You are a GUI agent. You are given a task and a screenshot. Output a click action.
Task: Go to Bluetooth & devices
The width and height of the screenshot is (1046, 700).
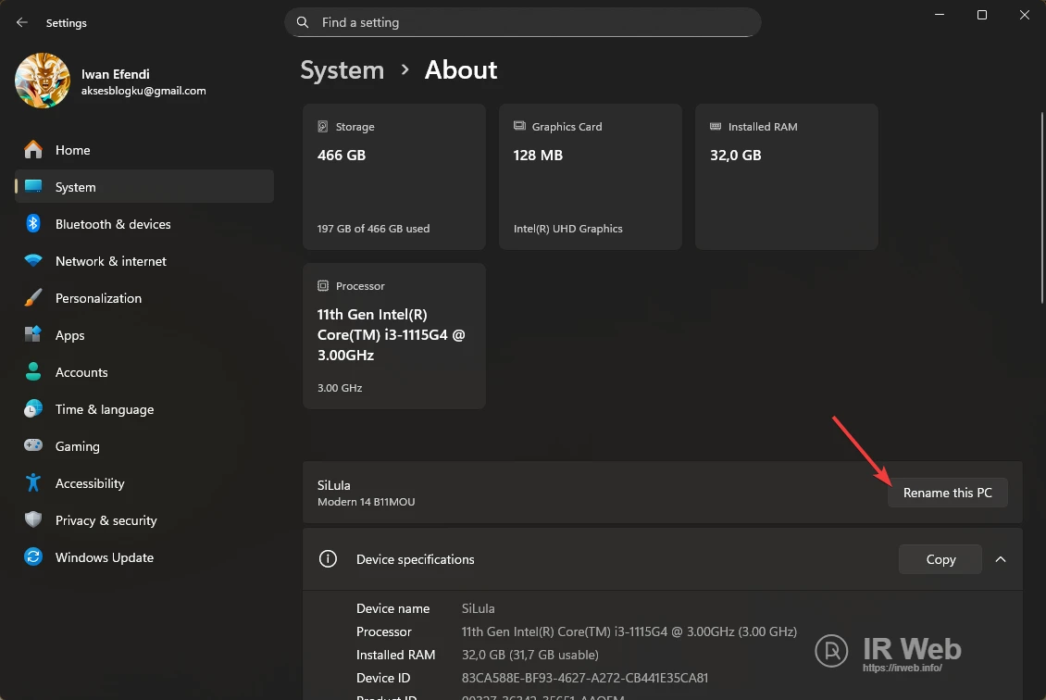point(144,223)
